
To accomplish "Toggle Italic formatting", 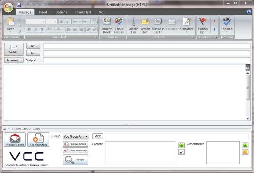I will click(x=35, y=30).
